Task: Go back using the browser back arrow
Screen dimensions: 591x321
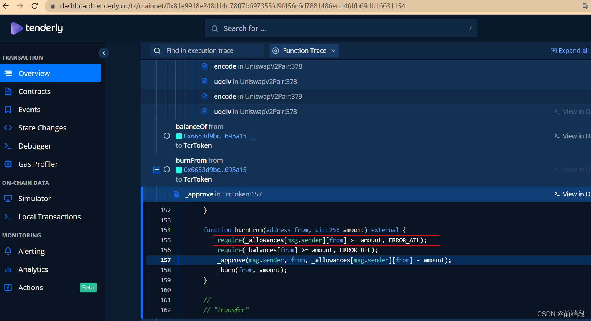Action: click(6, 6)
